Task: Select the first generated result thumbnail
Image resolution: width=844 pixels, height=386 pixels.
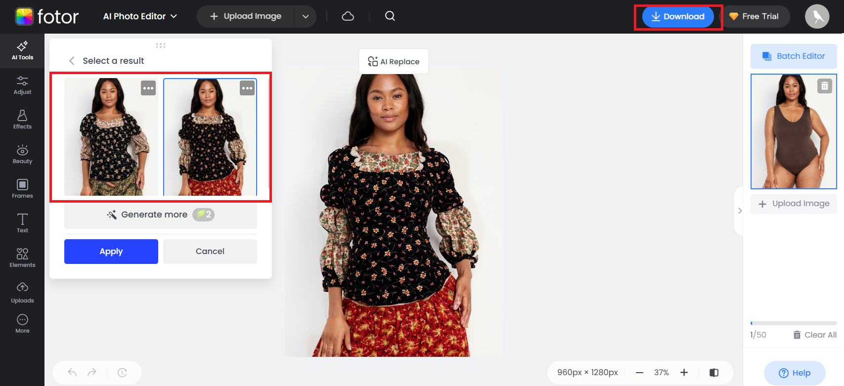Action: [111, 137]
